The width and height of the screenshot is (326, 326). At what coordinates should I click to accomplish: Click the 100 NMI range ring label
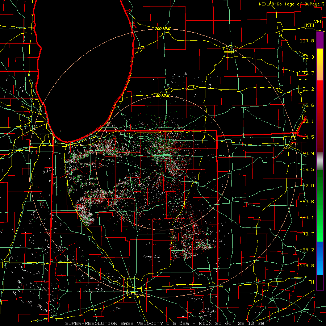(x=163, y=29)
